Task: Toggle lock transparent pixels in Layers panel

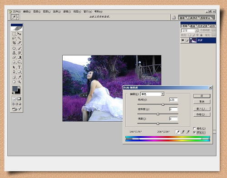Action: tap(190, 35)
